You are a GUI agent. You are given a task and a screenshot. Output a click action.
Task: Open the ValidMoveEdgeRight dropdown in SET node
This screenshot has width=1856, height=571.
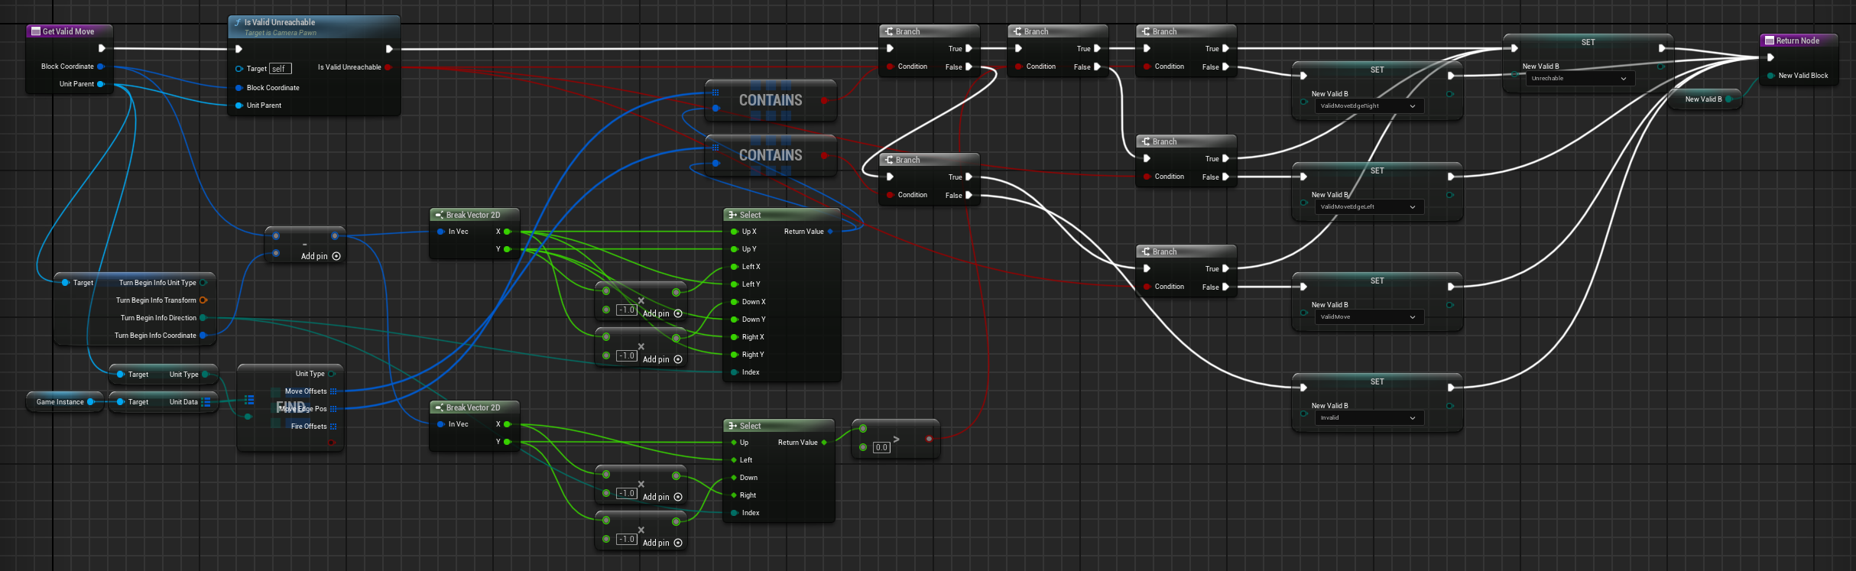(x=1368, y=106)
